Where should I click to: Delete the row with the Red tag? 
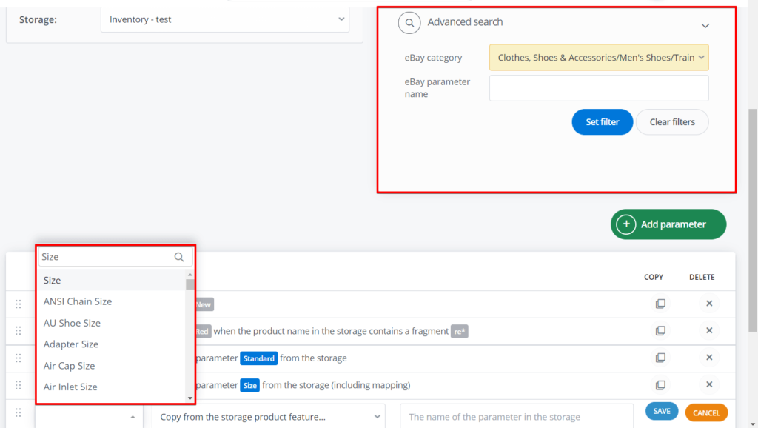click(709, 331)
